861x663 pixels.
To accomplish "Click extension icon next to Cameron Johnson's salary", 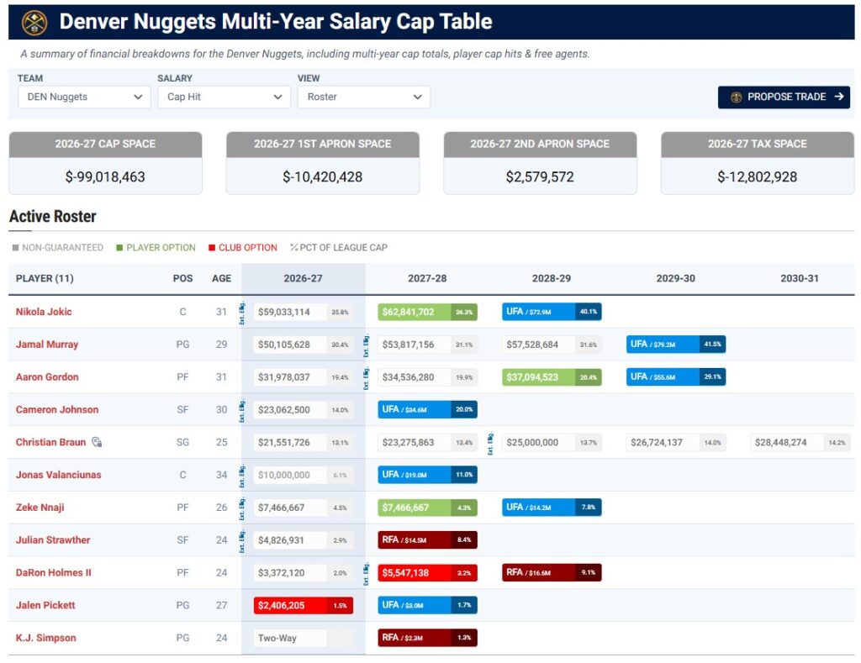I will (242, 410).
